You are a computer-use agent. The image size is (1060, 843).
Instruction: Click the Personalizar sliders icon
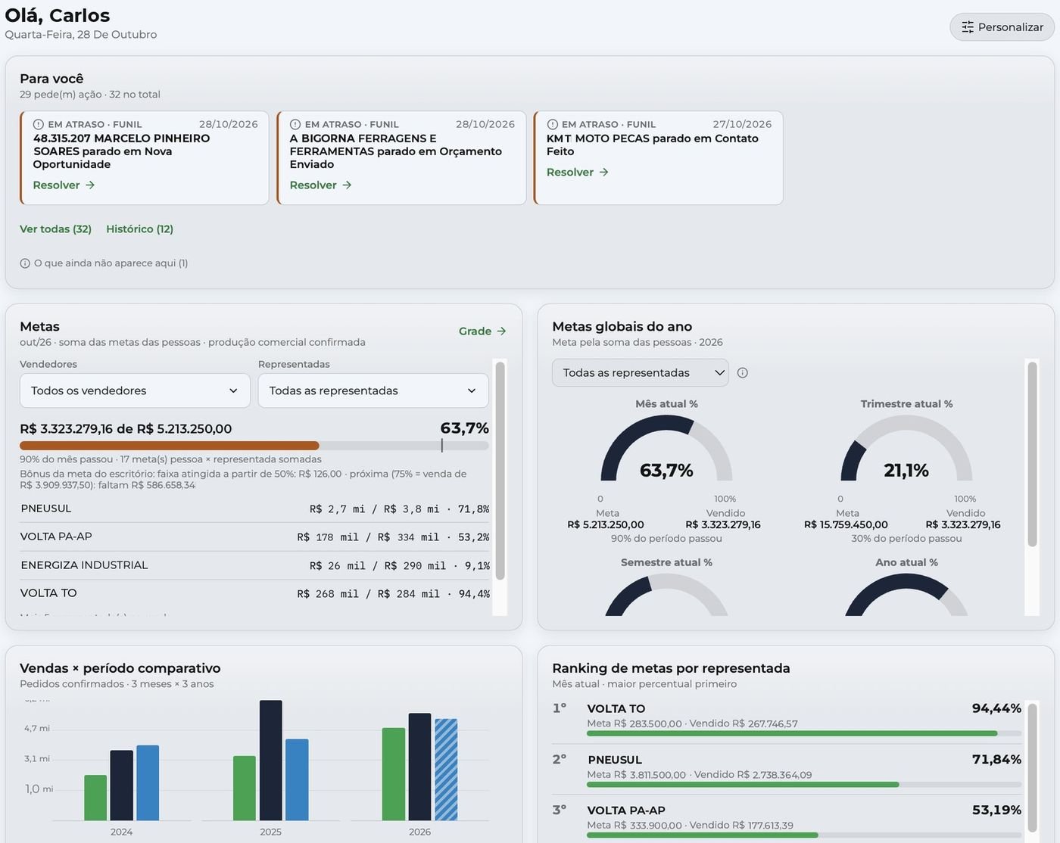click(x=968, y=27)
